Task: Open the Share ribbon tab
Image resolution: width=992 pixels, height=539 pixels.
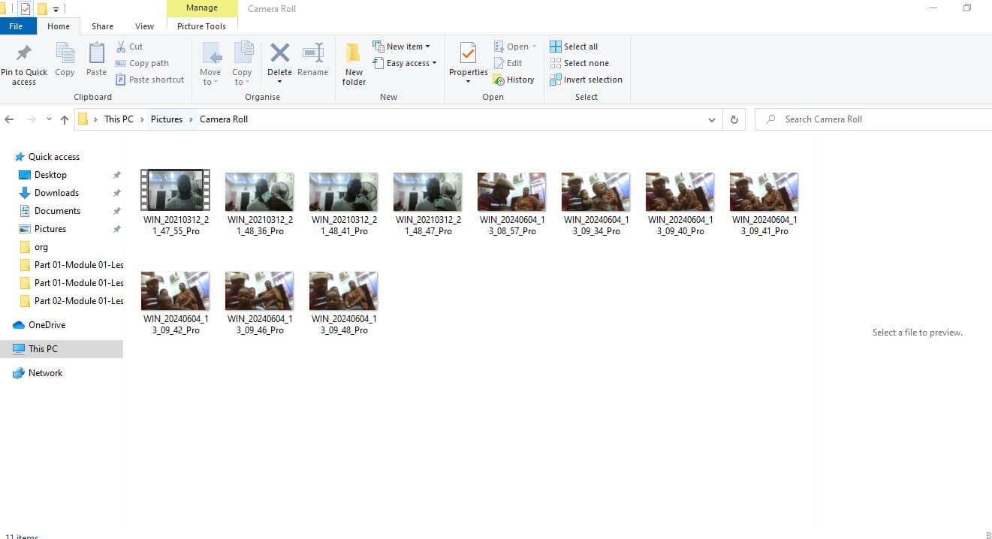Action: click(102, 26)
